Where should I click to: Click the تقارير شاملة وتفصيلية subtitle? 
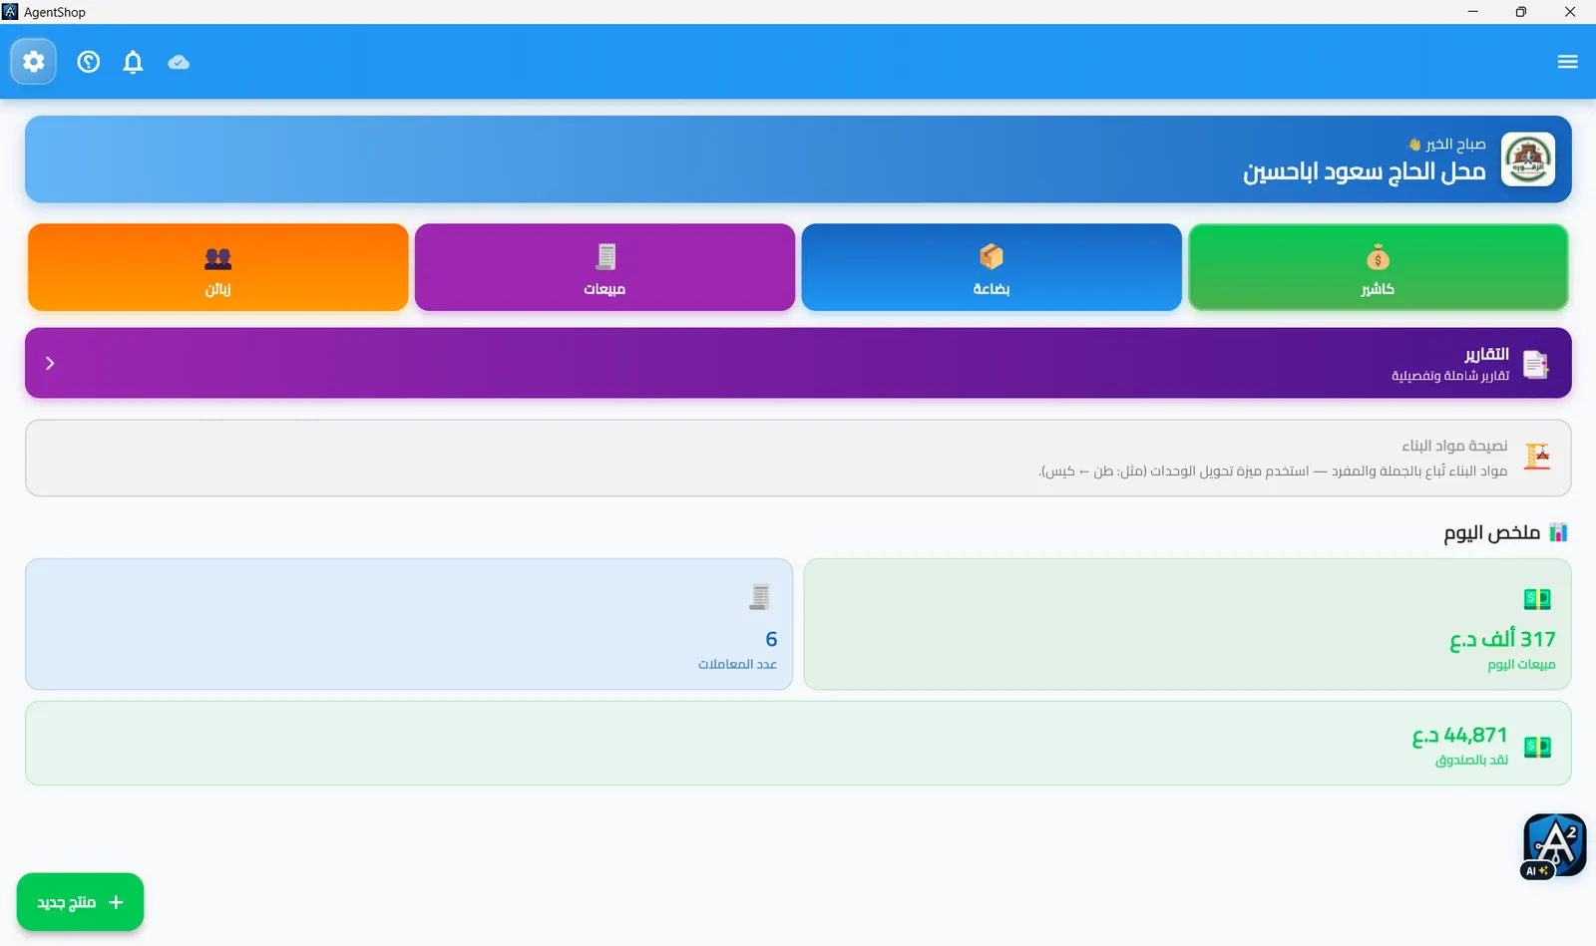point(1450,376)
